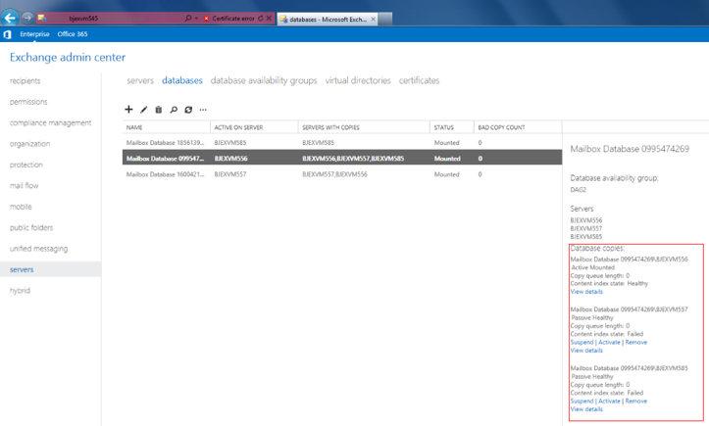
Task: Click the DAG2 availability group value
Action: click(x=579, y=190)
